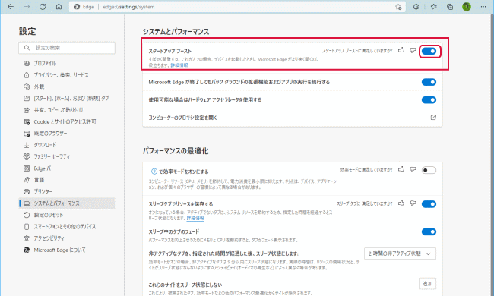Toggle スリープ タブでリソースを保存する switch
This screenshot has height=296, width=494.
click(429, 204)
